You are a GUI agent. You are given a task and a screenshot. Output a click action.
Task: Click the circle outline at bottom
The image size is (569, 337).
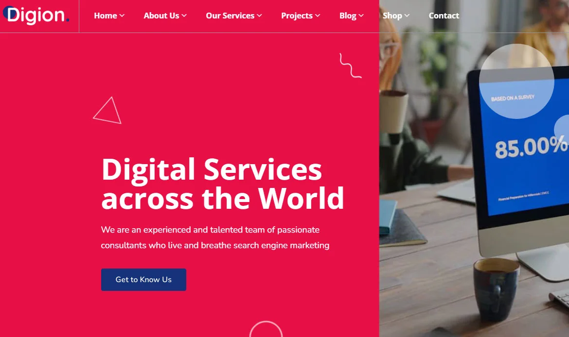pos(266,329)
